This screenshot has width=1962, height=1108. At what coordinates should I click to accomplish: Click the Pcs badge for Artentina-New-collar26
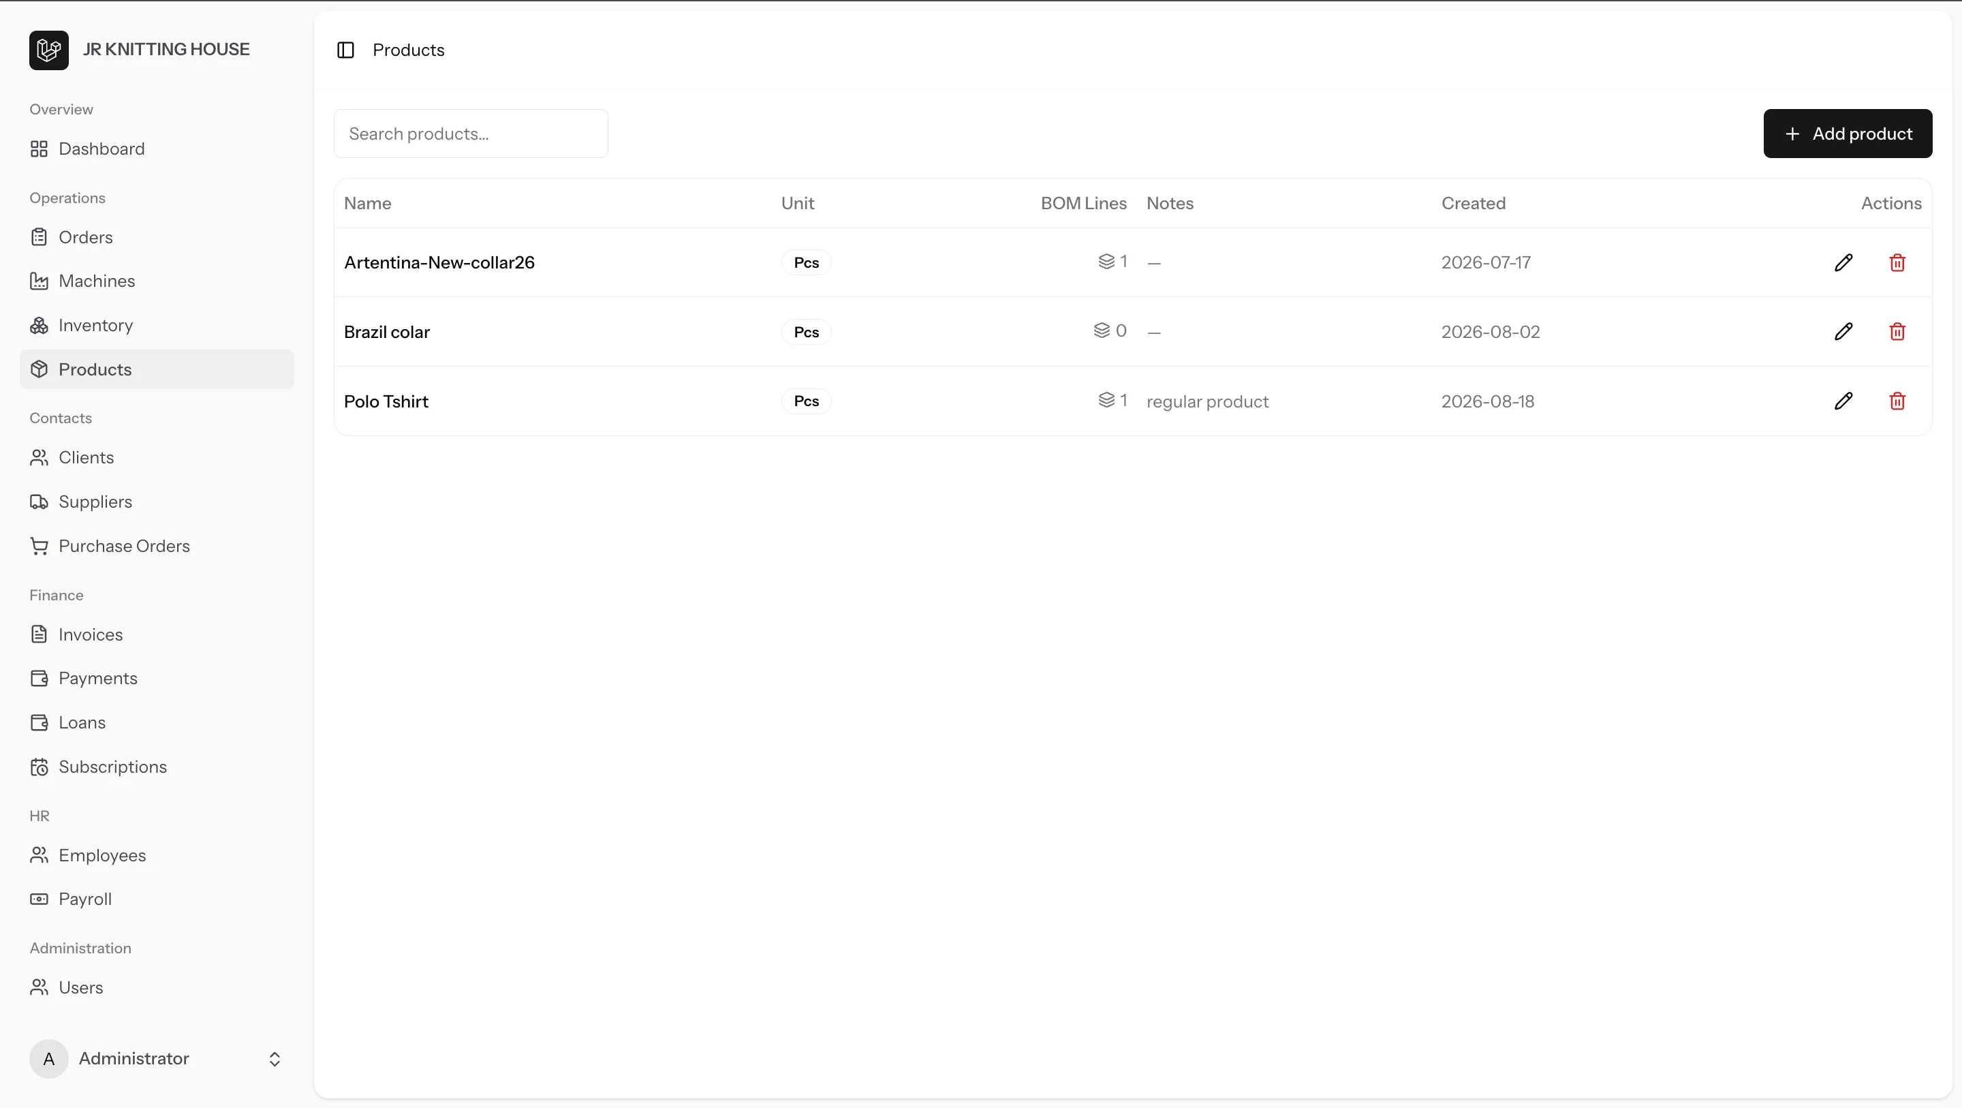click(806, 262)
